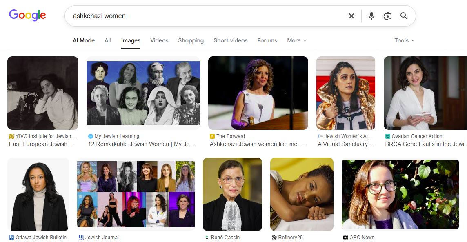
Task: Click 'East European Jewish ...' result title
Action: (x=42, y=144)
